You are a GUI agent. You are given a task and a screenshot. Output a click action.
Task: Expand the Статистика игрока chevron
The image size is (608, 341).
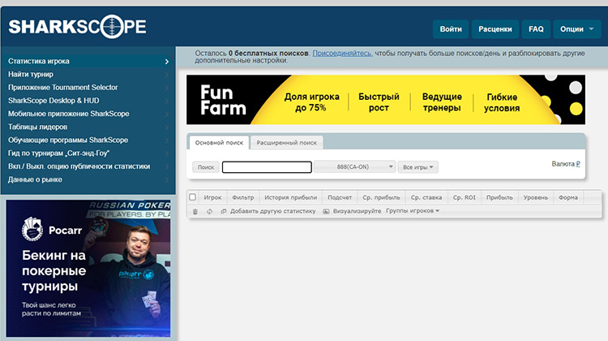tap(167, 62)
